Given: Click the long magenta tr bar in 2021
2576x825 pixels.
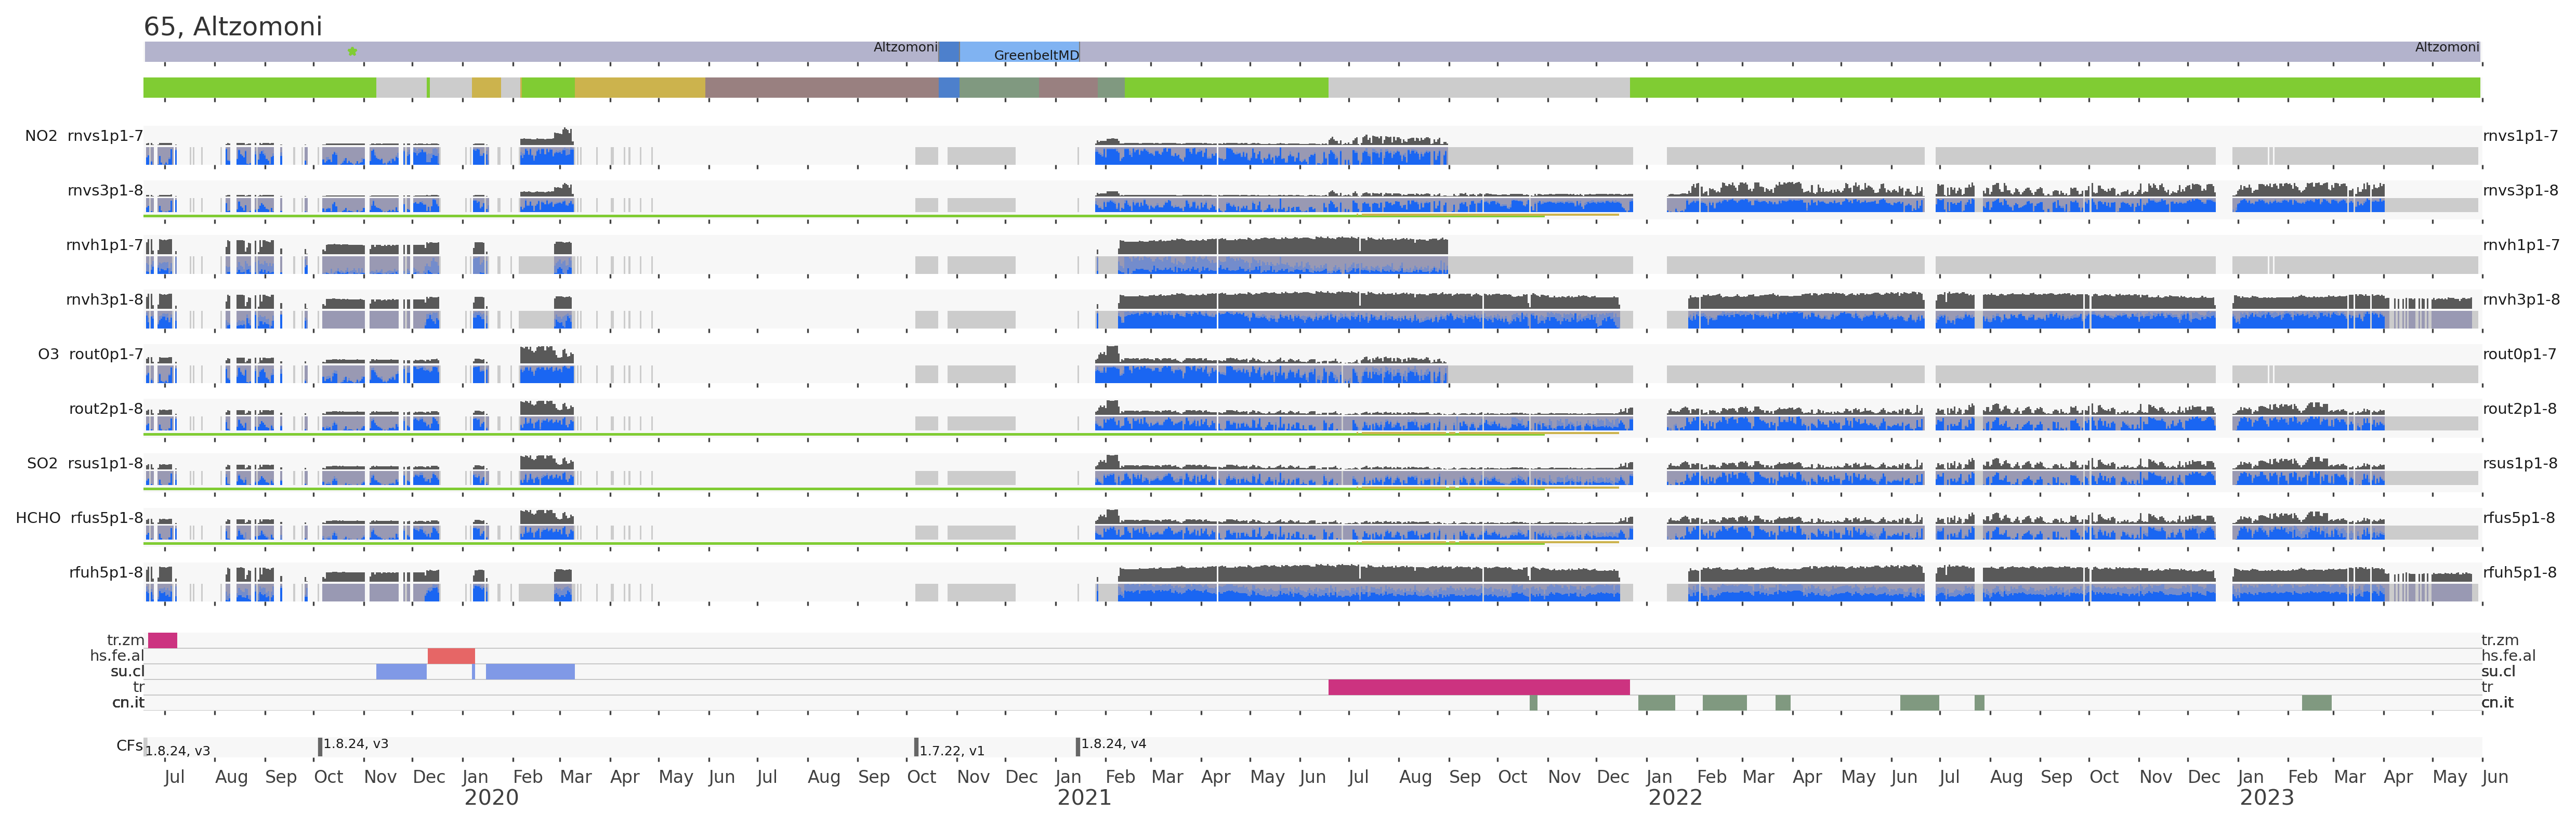Looking at the screenshot, I should 1478,687.
